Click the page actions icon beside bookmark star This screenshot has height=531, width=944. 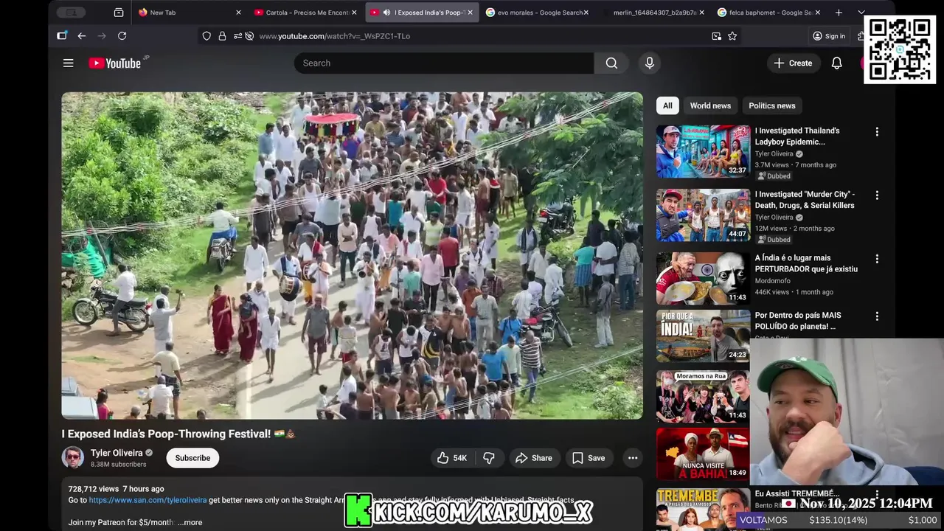coord(716,35)
